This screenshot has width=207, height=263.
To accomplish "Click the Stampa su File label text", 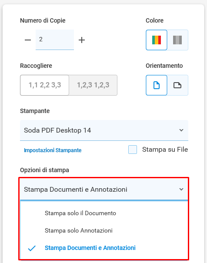I will click(x=165, y=150).
